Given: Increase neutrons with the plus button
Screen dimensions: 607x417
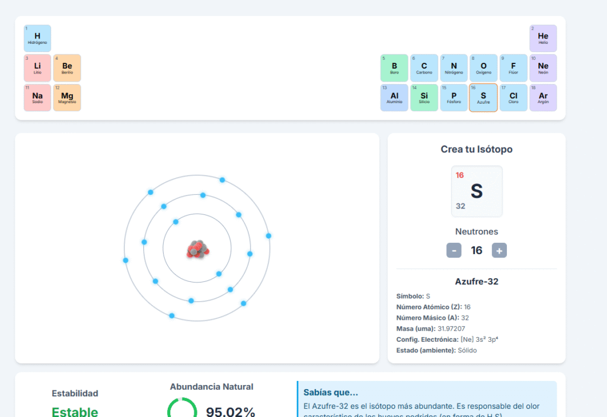Looking at the screenshot, I should 499,251.
